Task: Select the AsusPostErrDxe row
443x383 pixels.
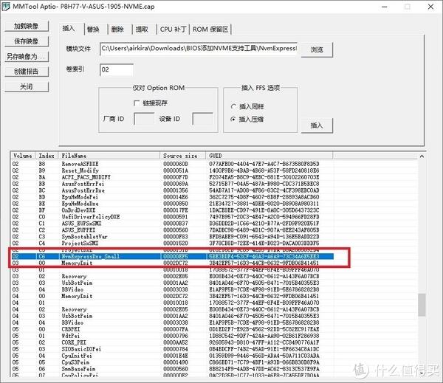Action: click(172, 190)
